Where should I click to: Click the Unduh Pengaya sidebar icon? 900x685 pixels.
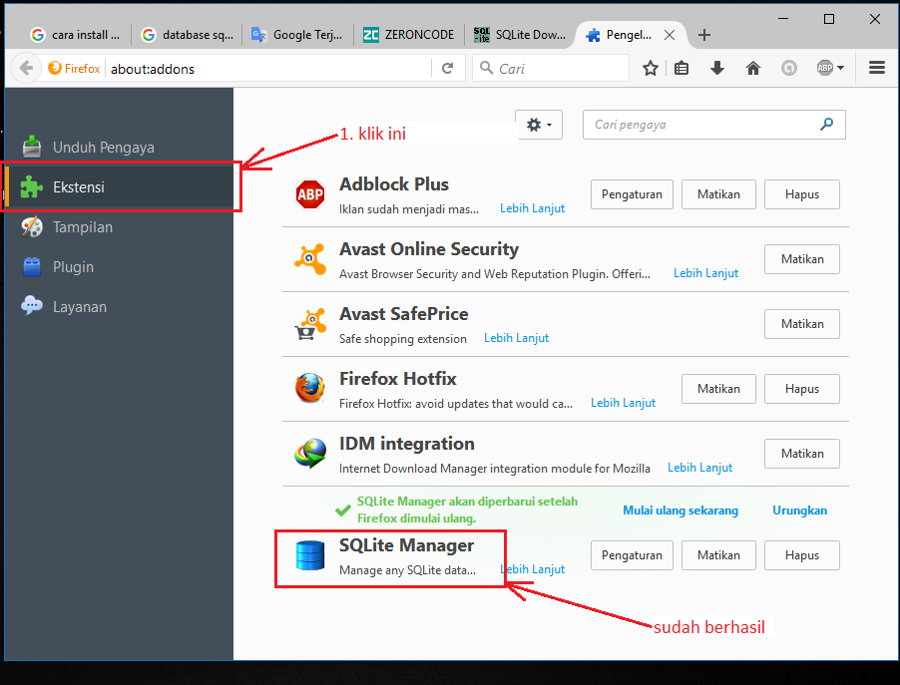[33, 147]
